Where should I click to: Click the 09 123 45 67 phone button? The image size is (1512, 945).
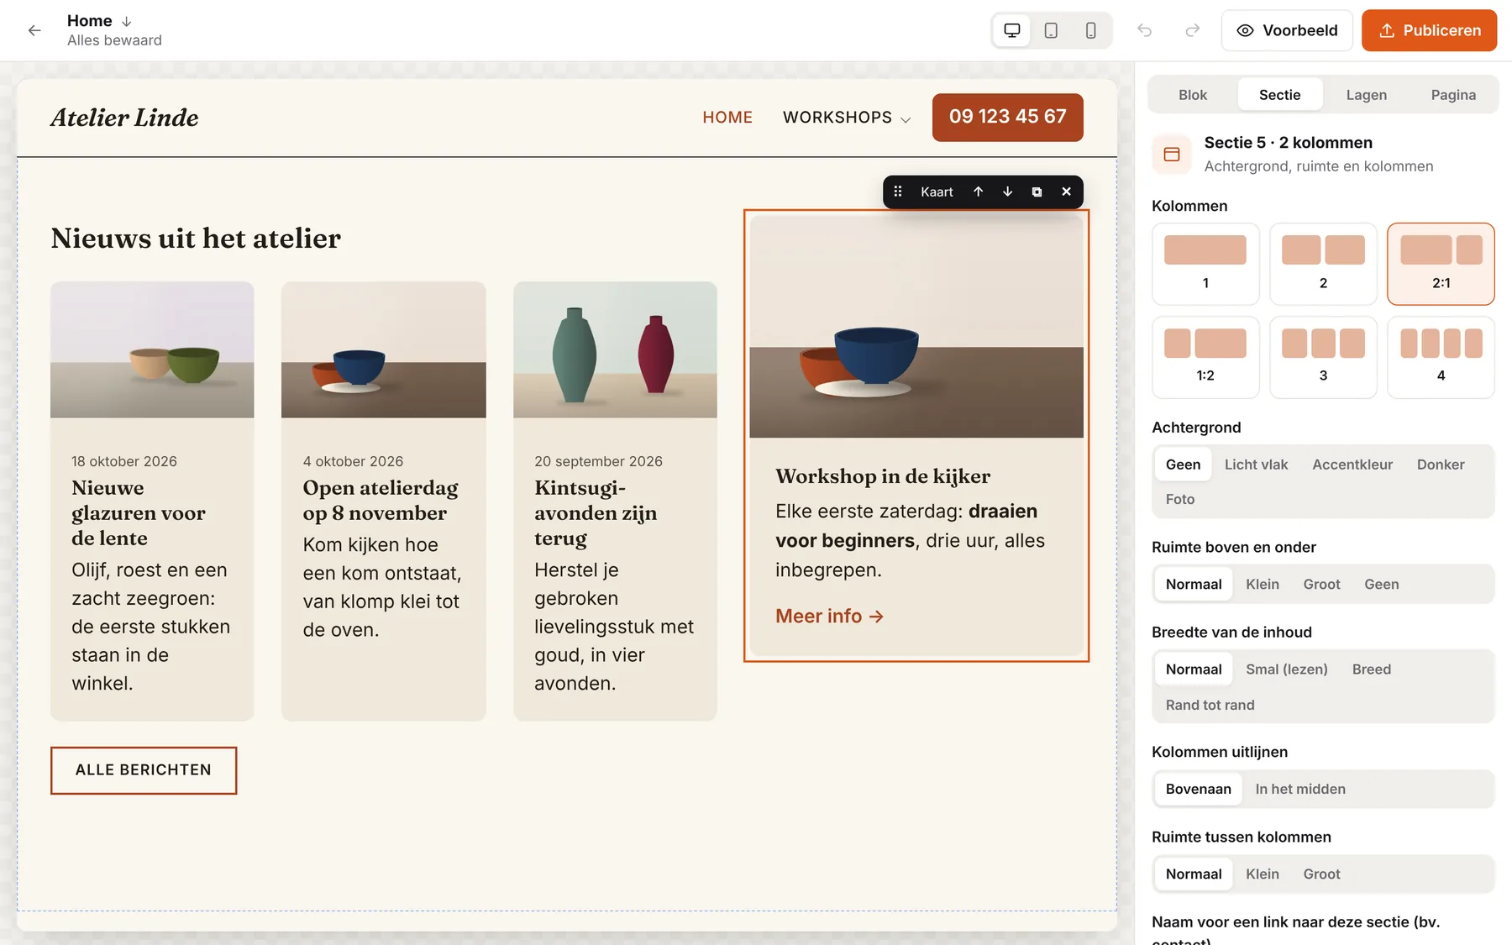1008,117
